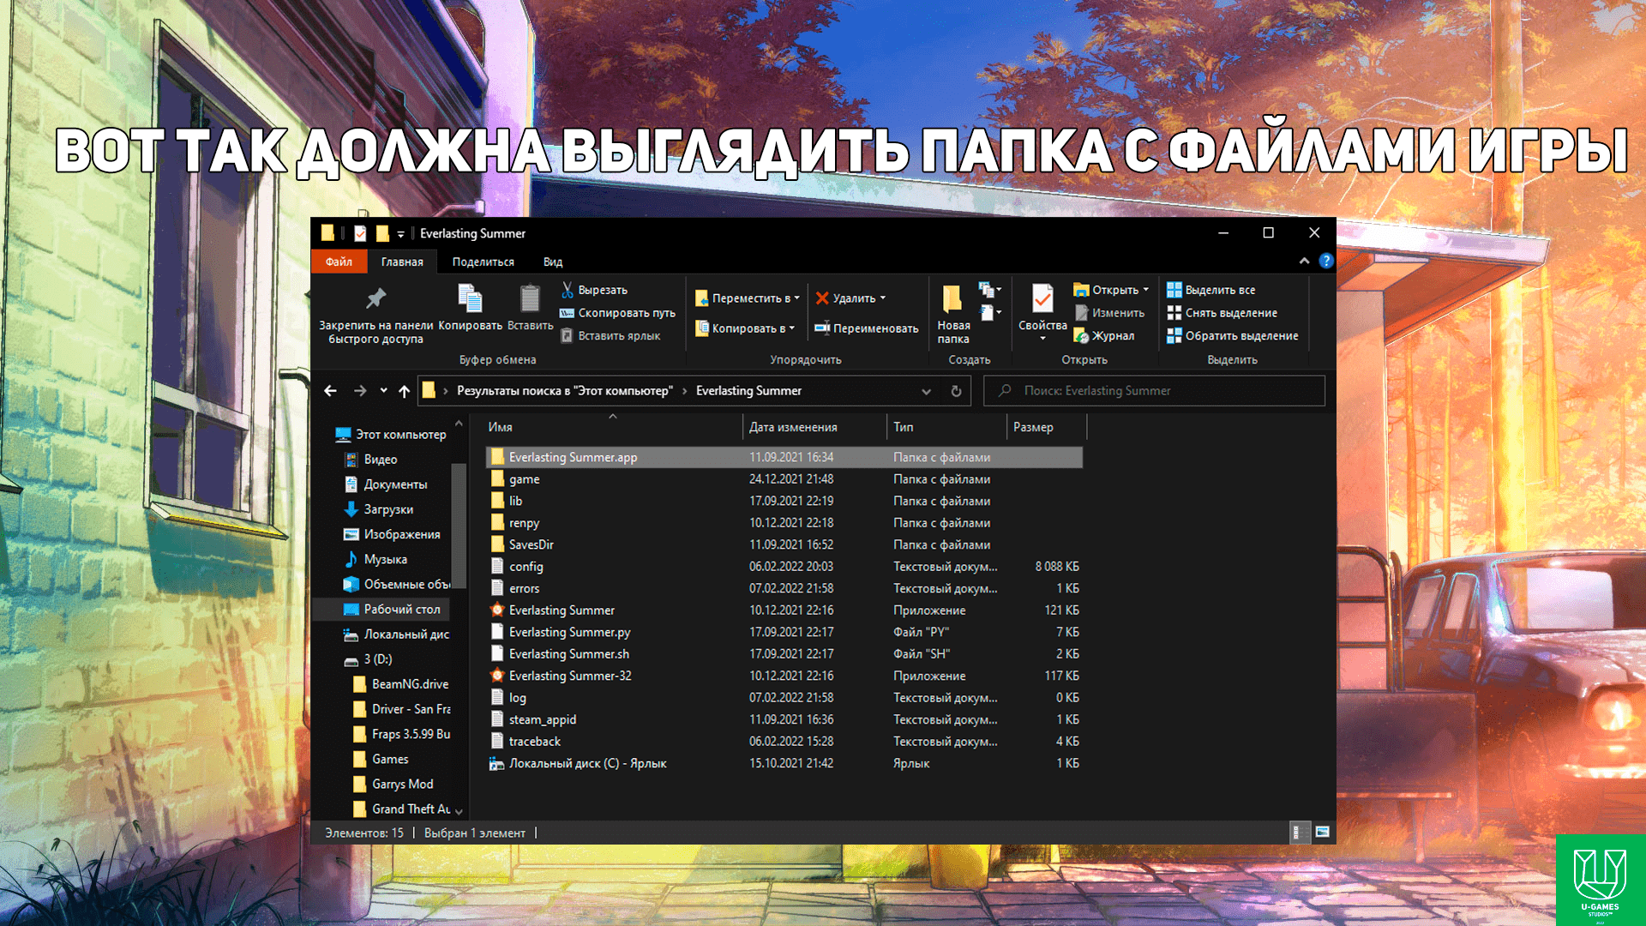Screen dimensions: 1646x926
Task: Click the Paste clipboard icon
Action: coord(530,299)
